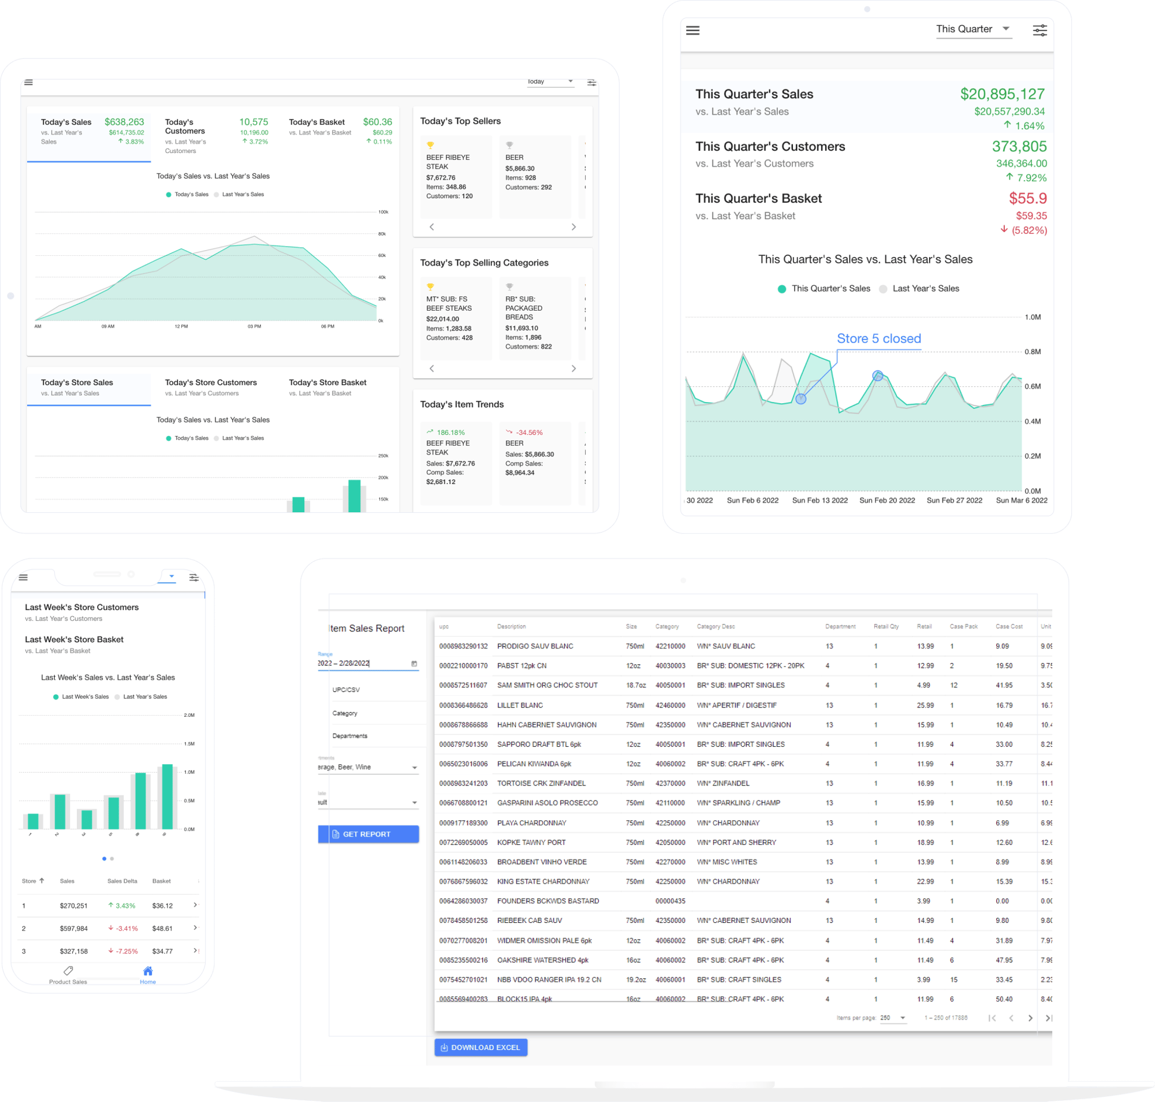1155x1102 pixels.
Task: Open filter settings icon on phone view
Action: tap(193, 578)
